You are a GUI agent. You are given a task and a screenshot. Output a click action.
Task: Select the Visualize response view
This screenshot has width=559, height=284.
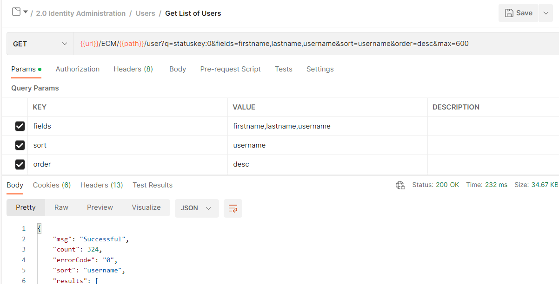pyautogui.click(x=146, y=207)
